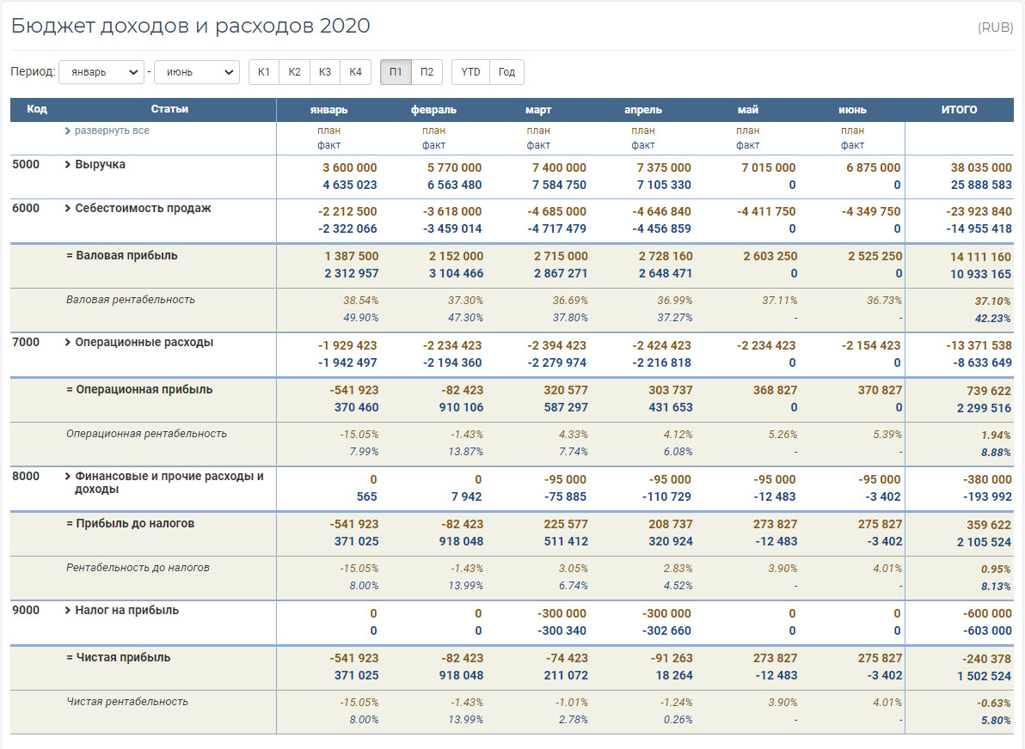The height and width of the screenshot is (749, 1025).
Task: Select quarter K4 period button
Action: pyautogui.click(x=355, y=72)
